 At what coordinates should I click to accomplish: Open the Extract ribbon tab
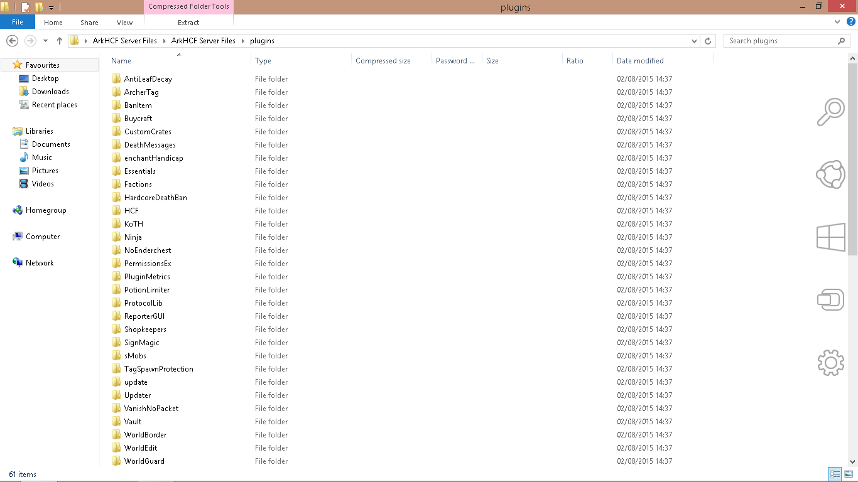188,23
